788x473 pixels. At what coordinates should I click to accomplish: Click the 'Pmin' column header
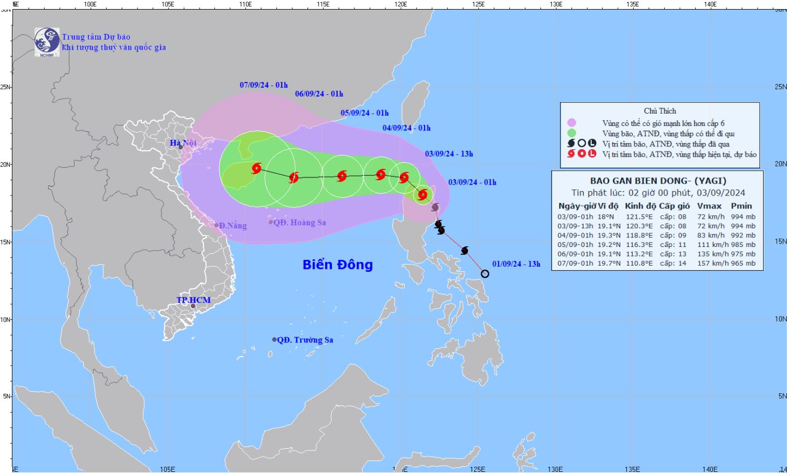[741, 206]
